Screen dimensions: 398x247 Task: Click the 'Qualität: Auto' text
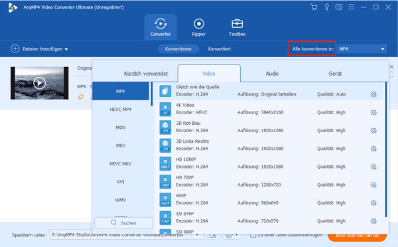[331, 94]
